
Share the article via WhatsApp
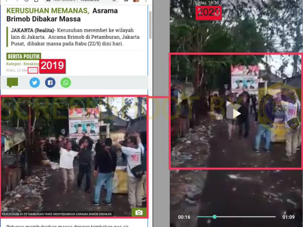[66, 83]
